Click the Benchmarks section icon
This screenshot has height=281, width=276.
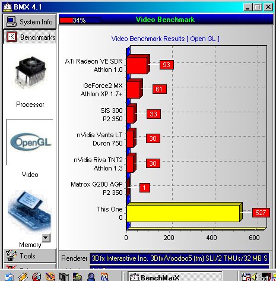point(11,37)
